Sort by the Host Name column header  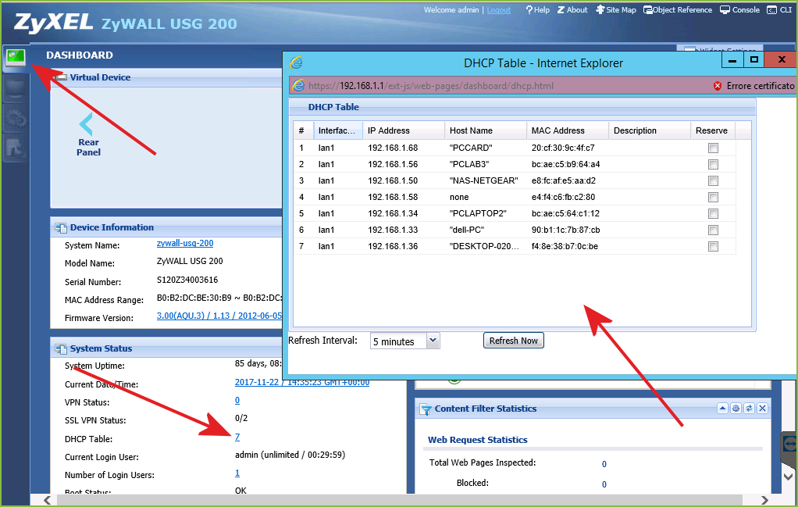click(486, 130)
